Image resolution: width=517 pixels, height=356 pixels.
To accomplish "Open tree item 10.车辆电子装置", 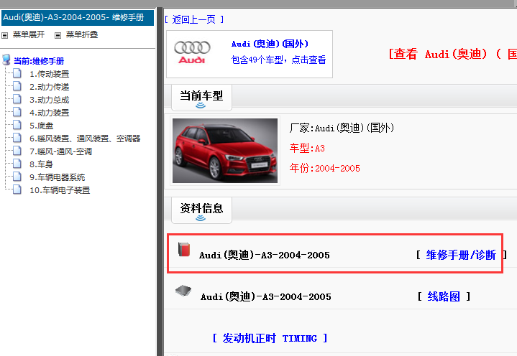I will (x=60, y=190).
